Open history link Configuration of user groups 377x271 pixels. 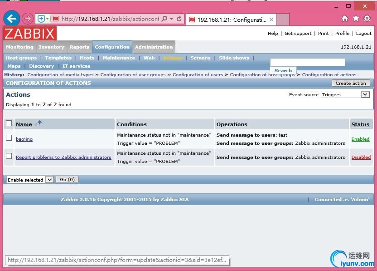pyautogui.click(x=133, y=75)
